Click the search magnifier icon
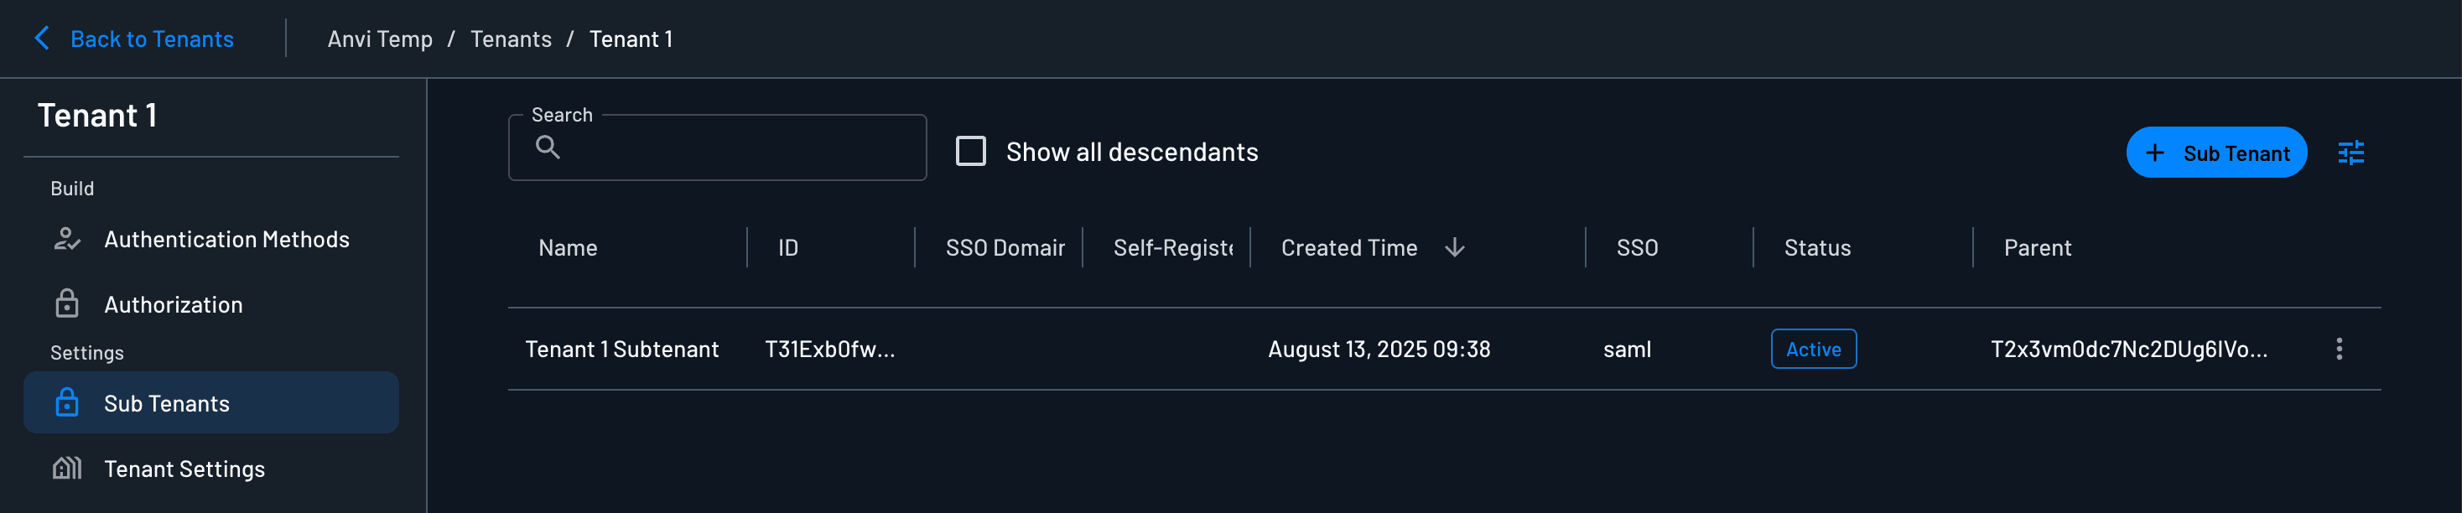Screen dimensions: 2462x513 [x=548, y=149]
